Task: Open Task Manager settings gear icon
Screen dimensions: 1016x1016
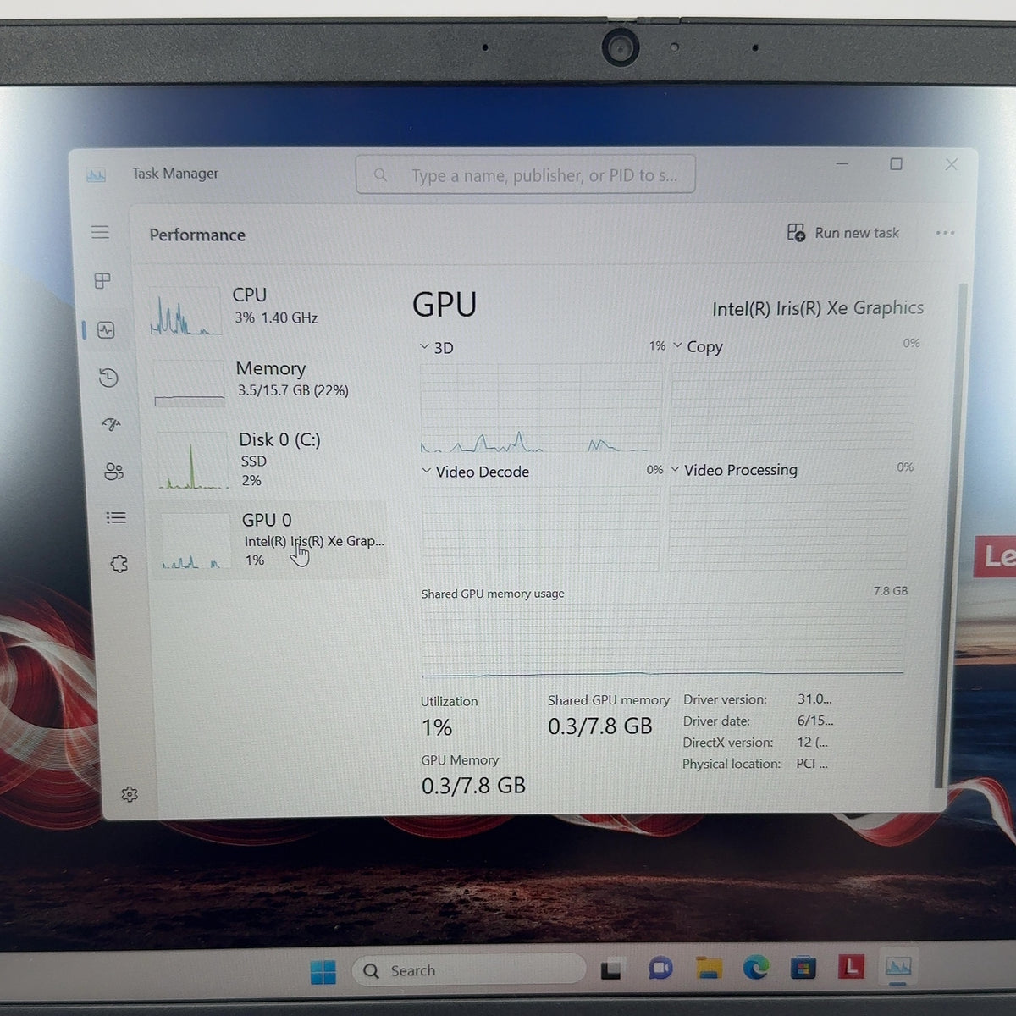Action: (130, 794)
